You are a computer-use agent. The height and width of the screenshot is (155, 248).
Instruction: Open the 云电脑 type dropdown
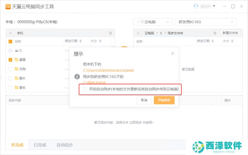pos(153,22)
